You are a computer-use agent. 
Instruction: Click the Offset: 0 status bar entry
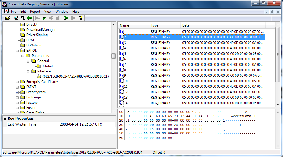click(x=159, y=152)
